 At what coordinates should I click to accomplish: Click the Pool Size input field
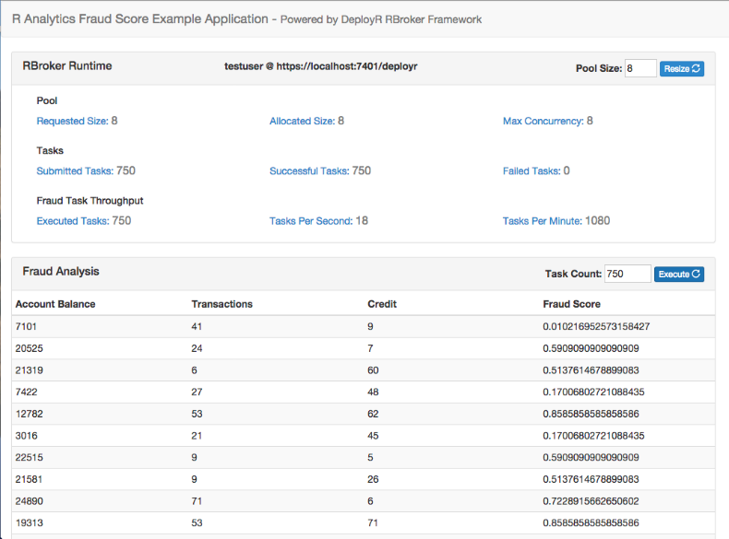(x=640, y=68)
